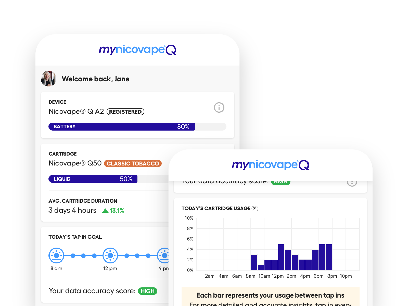Click the liquid 50% progress bar
The height and width of the screenshot is (306, 408).
(x=108, y=179)
